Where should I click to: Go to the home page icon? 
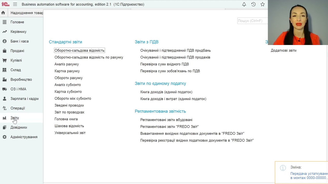point(3,13)
